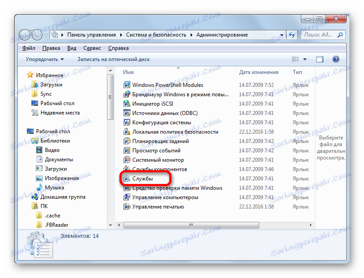The image size is (364, 278).
Task: Select Документы in Libraries
Action: [x=59, y=159]
